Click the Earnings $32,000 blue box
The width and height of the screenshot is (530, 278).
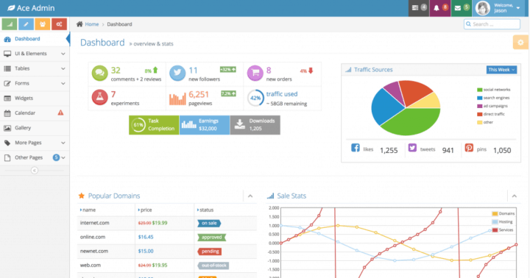tap(205, 125)
